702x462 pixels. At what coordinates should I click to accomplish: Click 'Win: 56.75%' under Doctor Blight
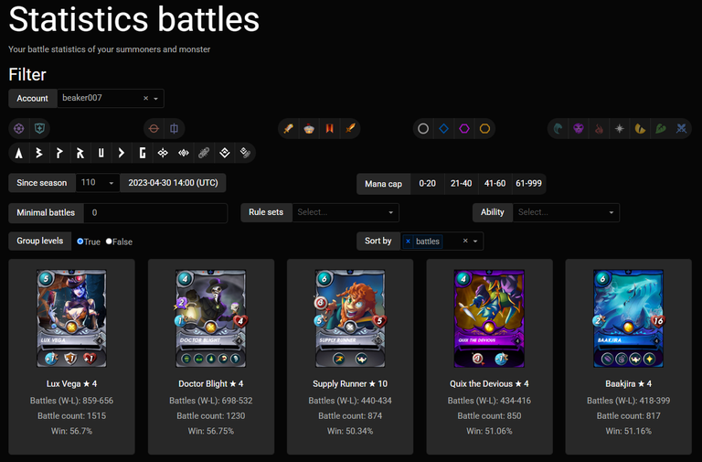click(211, 431)
